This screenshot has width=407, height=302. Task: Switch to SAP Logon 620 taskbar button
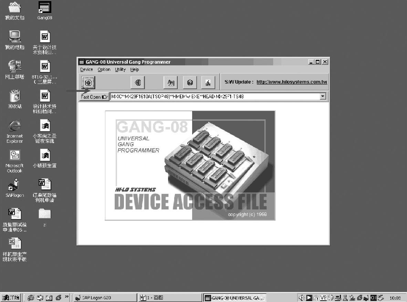click(105, 298)
